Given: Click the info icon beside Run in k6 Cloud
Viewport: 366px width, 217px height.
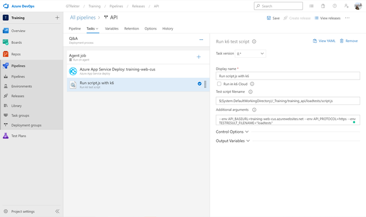Looking at the screenshot, I should pos(252,84).
